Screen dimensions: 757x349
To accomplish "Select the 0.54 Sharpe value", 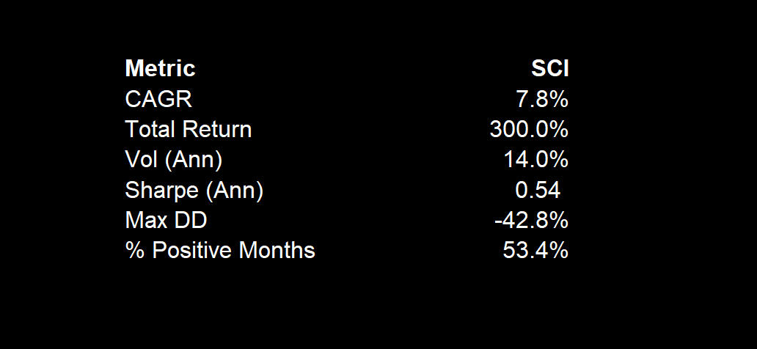I will (538, 191).
